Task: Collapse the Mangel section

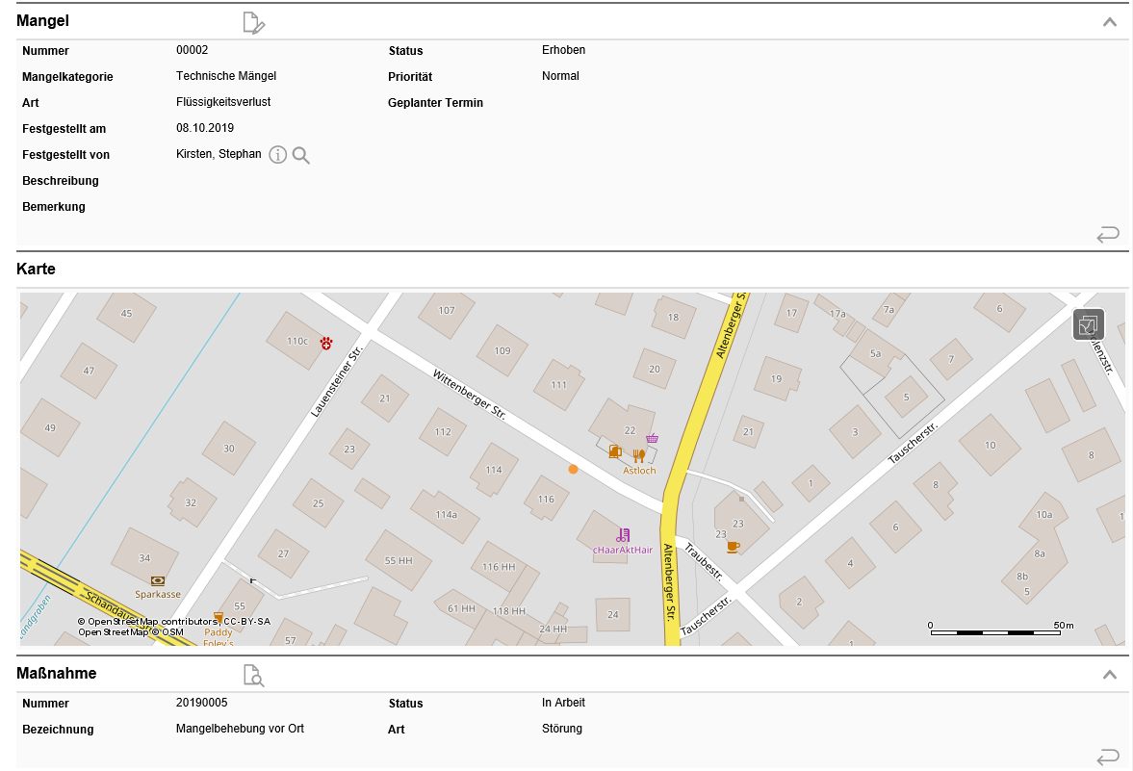Action: pos(1110,22)
